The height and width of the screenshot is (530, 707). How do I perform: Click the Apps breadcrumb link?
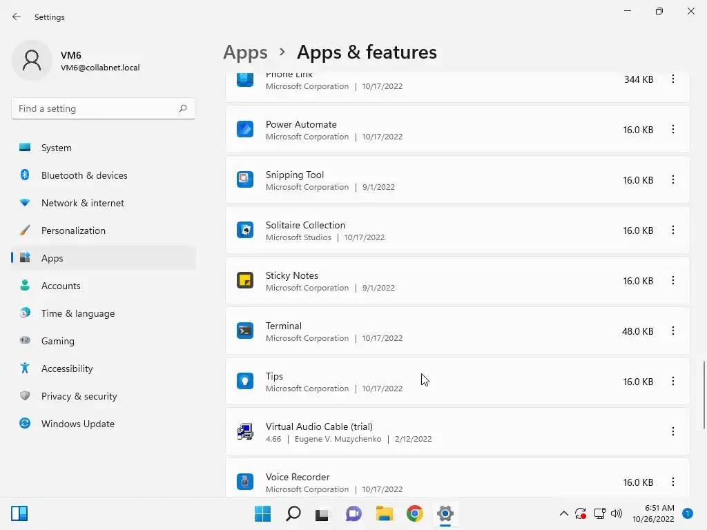click(x=245, y=52)
